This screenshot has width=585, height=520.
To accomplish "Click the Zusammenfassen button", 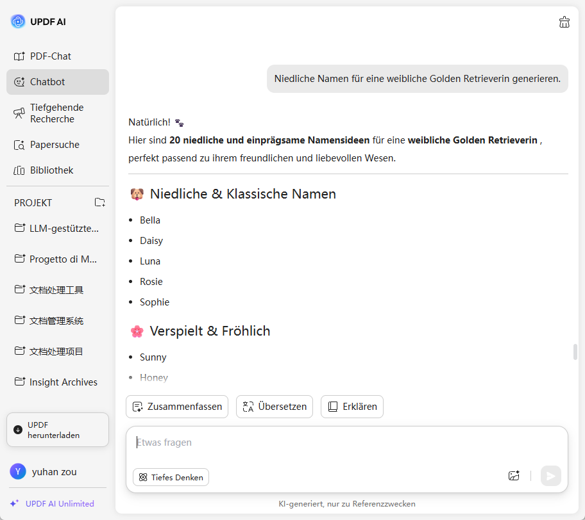I will tap(177, 407).
